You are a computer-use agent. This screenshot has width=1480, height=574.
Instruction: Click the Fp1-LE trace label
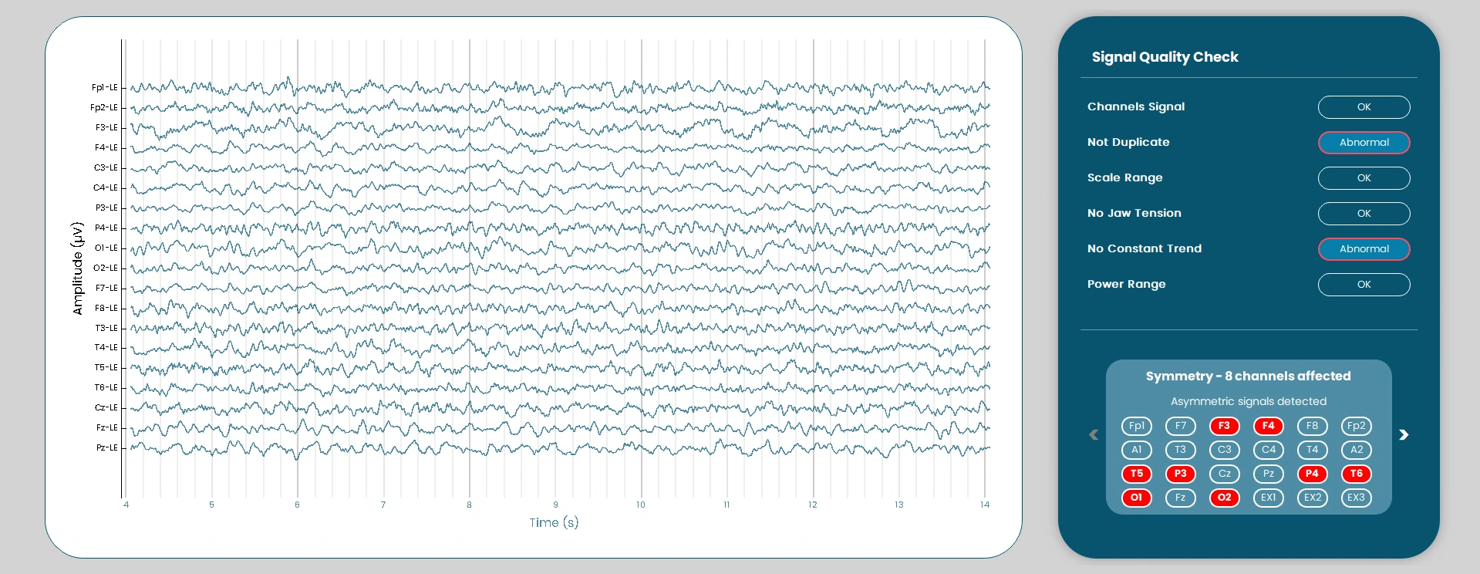click(x=105, y=88)
